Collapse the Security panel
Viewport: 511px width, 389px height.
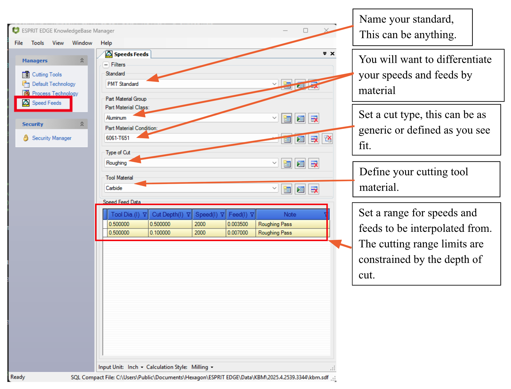point(82,124)
